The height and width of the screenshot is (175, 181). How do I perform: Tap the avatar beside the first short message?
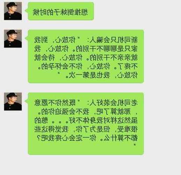pyautogui.click(x=13, y=11)
